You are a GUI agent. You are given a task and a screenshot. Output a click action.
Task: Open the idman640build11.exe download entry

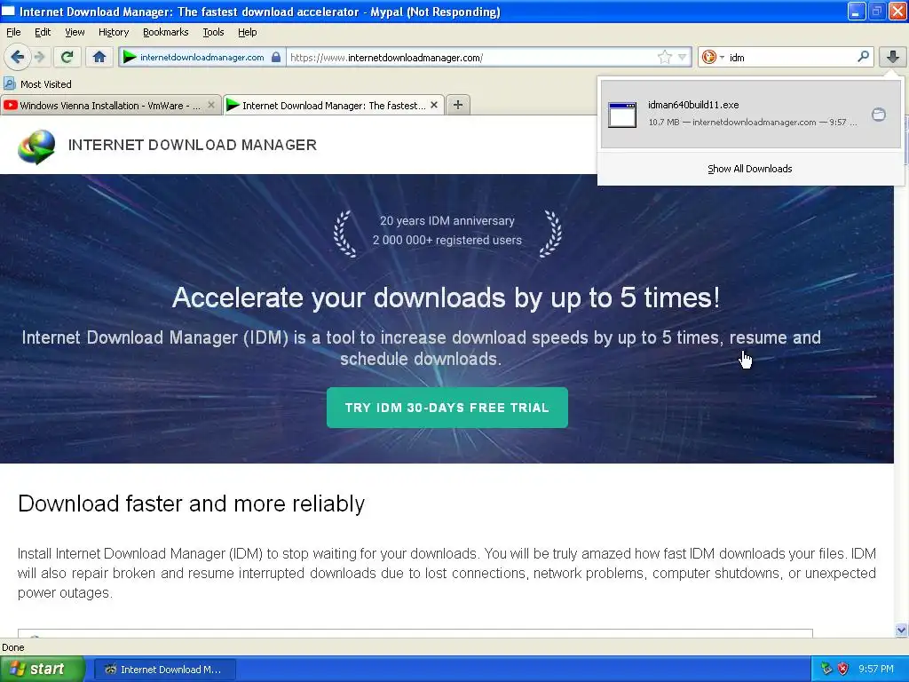pos(751,115)
